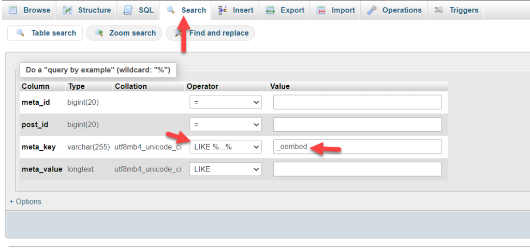Click the Insert tab icon
530x252 pixels.
click(223, 10)
